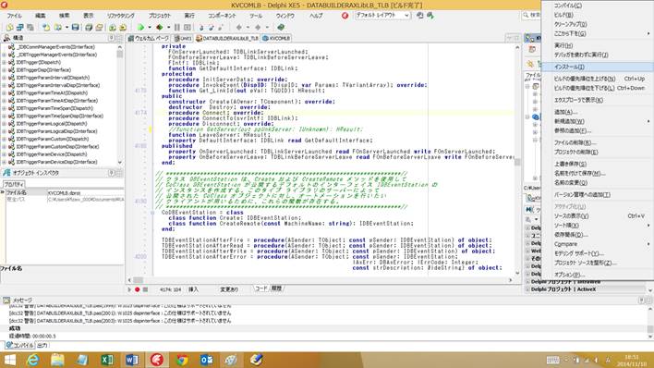Click the コード view tab below editor

click(x=261, y=288)
